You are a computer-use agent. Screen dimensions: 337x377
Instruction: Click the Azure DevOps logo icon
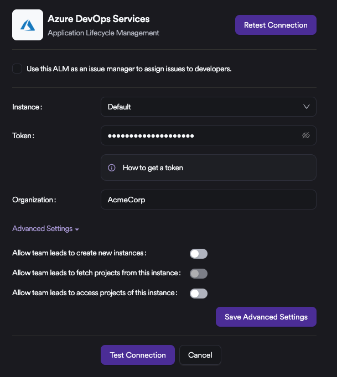coord(28,25)
